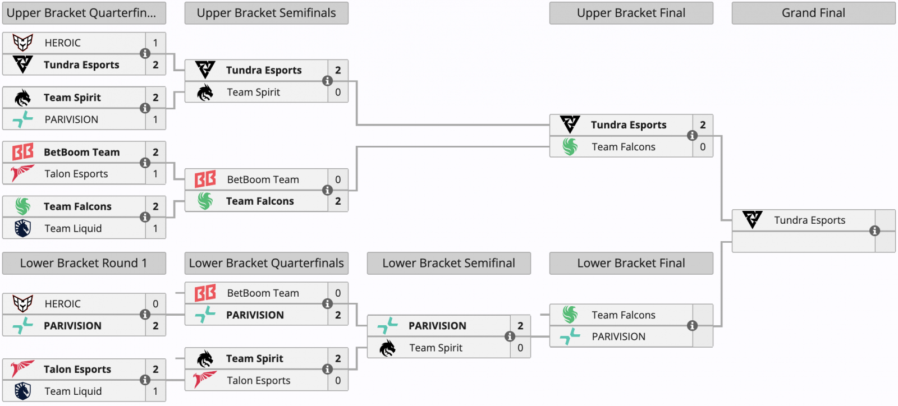Image resolution: width=898 pixels, height=406 pixels.
Task: Show details of Upper Bracket Final match
Action: pos(692,136)
